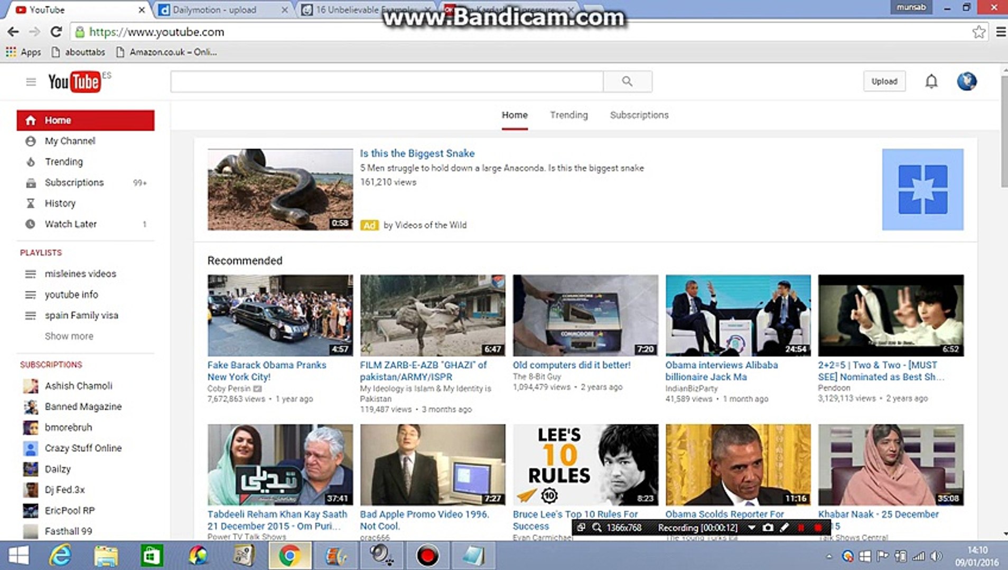Open the notifications bell
Image resolution: width=1008 pixels, height=570 pixels.
pyautogui.click(x=931, y=81)
